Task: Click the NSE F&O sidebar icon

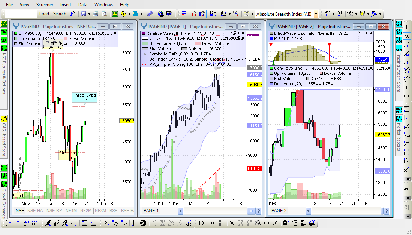Action: [x=4, y=48]
